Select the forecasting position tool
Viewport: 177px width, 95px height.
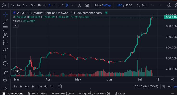(x=5, y=42)
